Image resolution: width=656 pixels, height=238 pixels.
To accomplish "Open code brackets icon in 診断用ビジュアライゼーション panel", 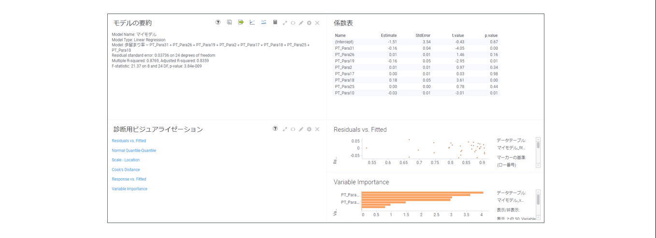I will pyautogui.click(x=293, y=129).
